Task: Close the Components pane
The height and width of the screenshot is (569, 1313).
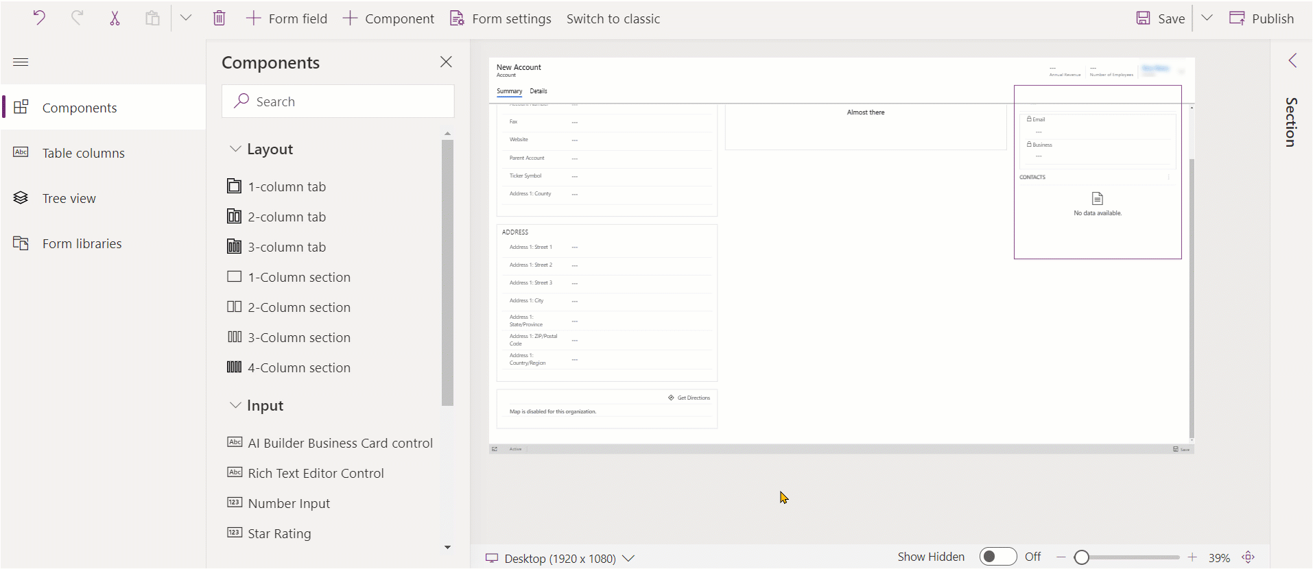Action: (446, 62)
